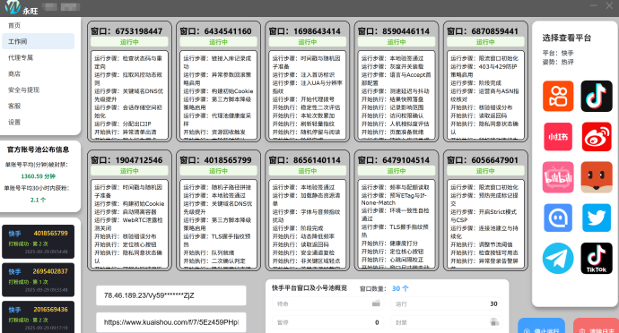The height and width of the screenshot is (333, 619).
Task: Open window card 6870859441
Action: [485, 81]
